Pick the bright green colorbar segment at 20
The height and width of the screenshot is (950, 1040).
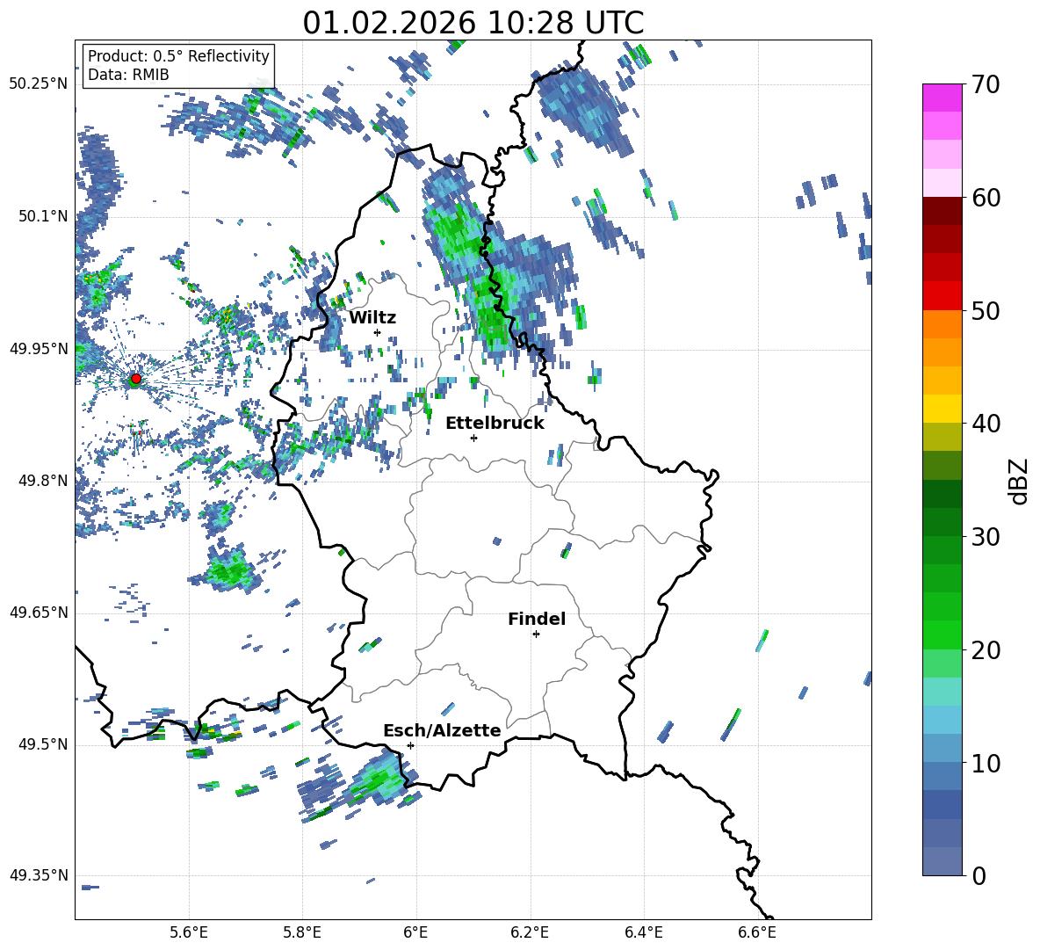pos(942,635)
